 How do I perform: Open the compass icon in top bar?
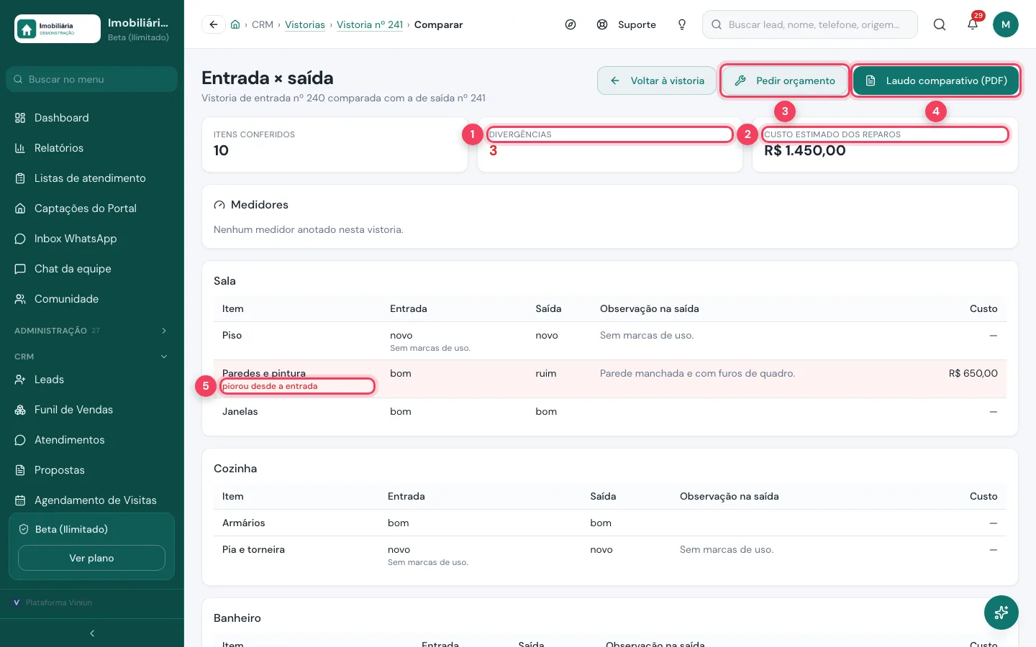click(571, 24)
